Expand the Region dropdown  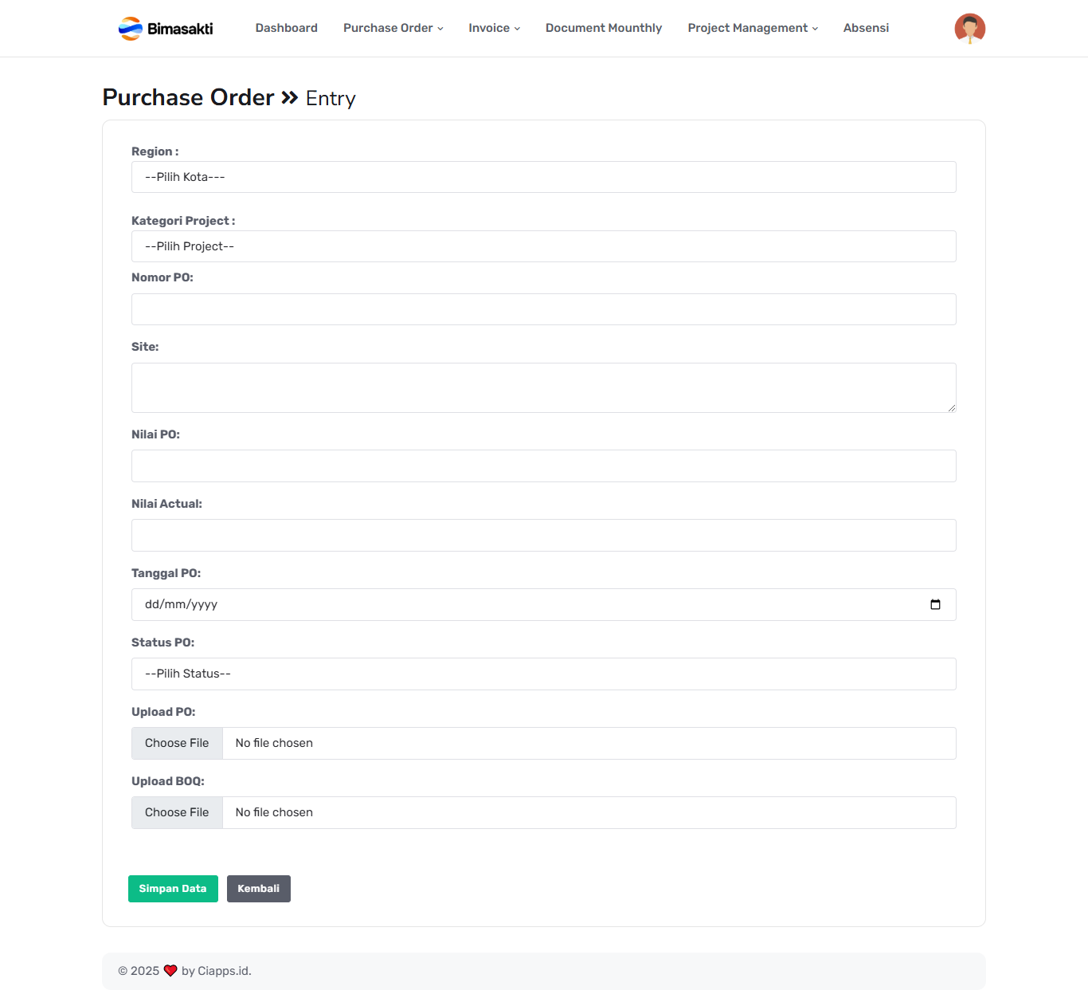(543, 177)
